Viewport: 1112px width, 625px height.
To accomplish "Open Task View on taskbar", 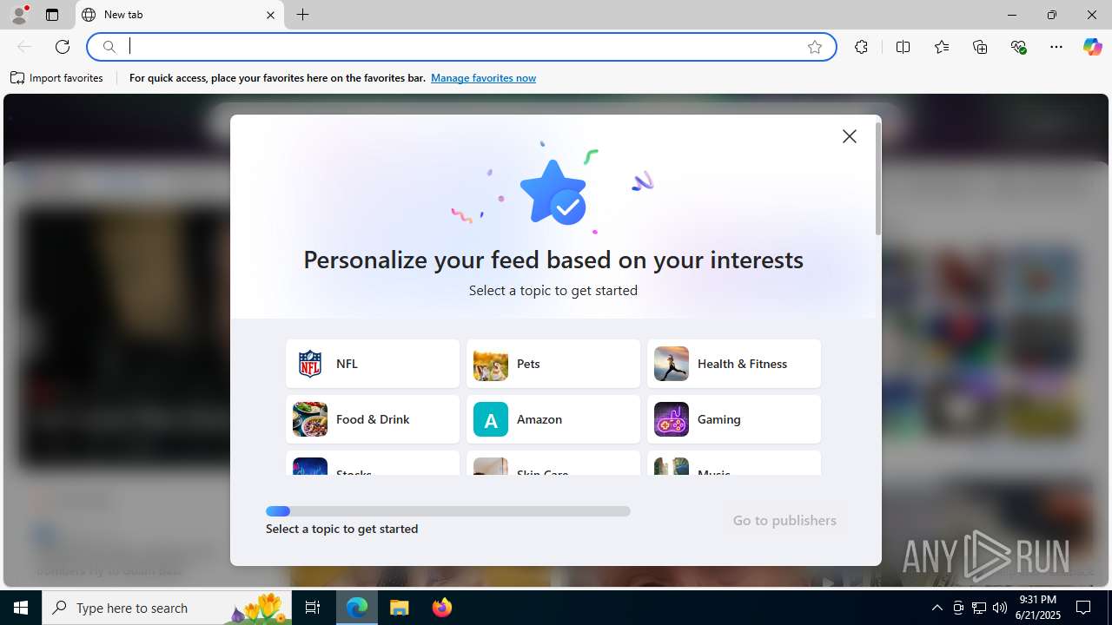I will click(313, 608).
